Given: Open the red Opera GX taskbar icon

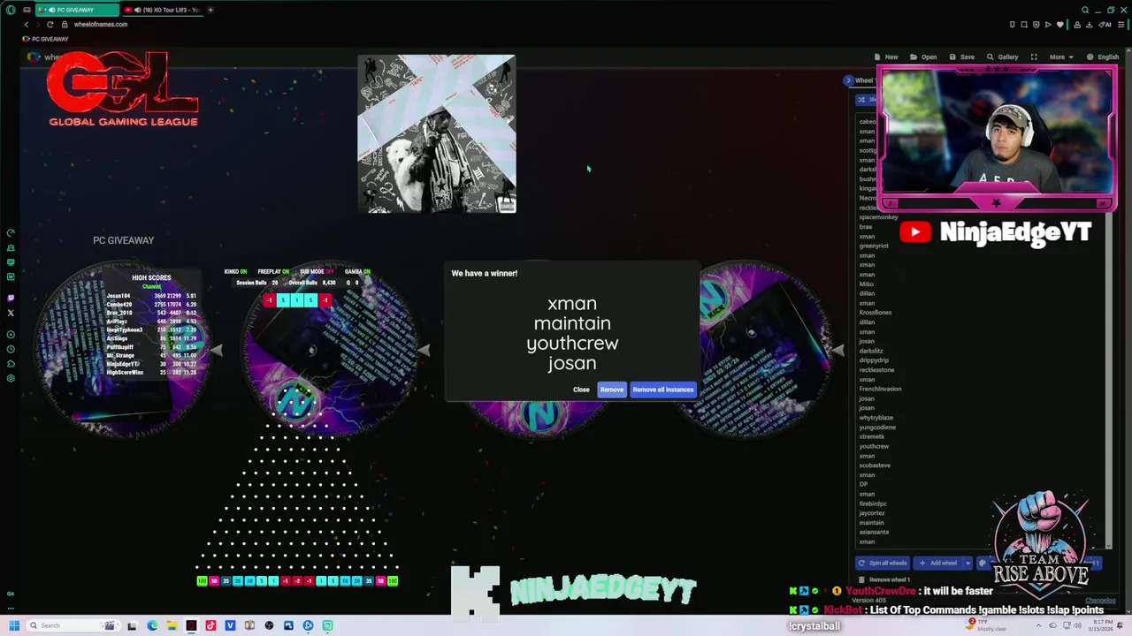Looking at the screenshot, I should coord(191,625).
